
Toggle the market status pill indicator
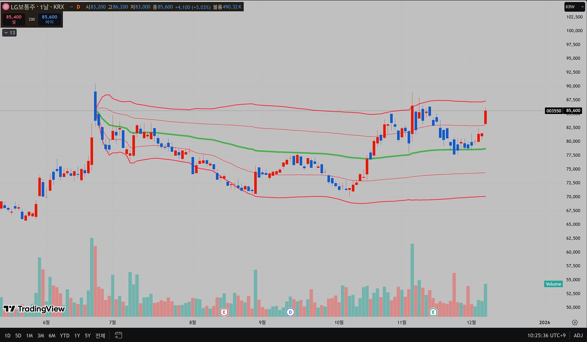click(71, 7)
